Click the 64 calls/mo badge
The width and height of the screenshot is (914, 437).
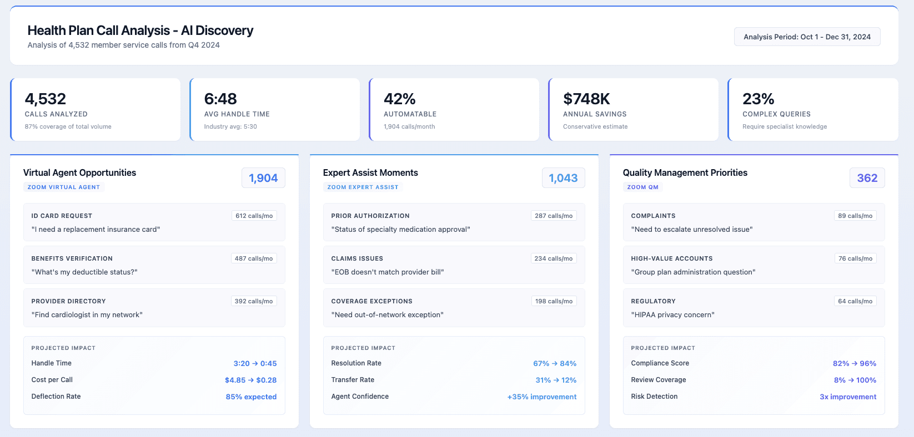855,301
